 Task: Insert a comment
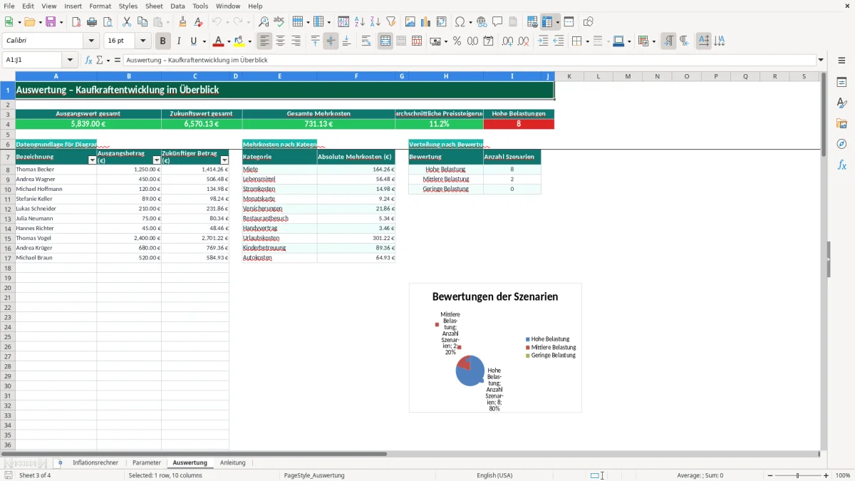pyautogui.click(x=497, y=22)
